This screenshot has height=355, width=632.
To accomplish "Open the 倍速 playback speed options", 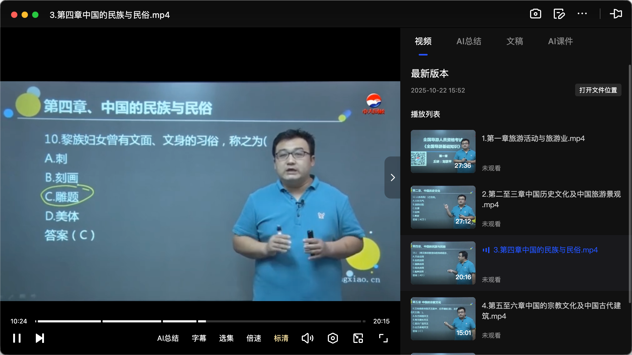I will [254, 338].
